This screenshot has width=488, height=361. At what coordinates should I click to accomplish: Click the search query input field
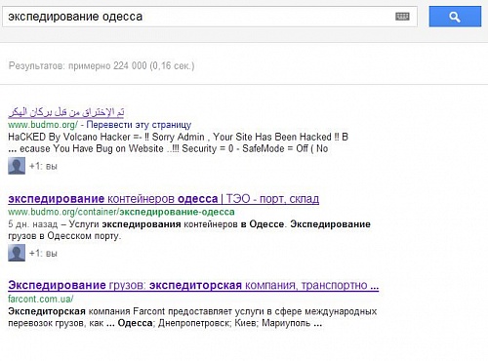[x=210, y=17]
